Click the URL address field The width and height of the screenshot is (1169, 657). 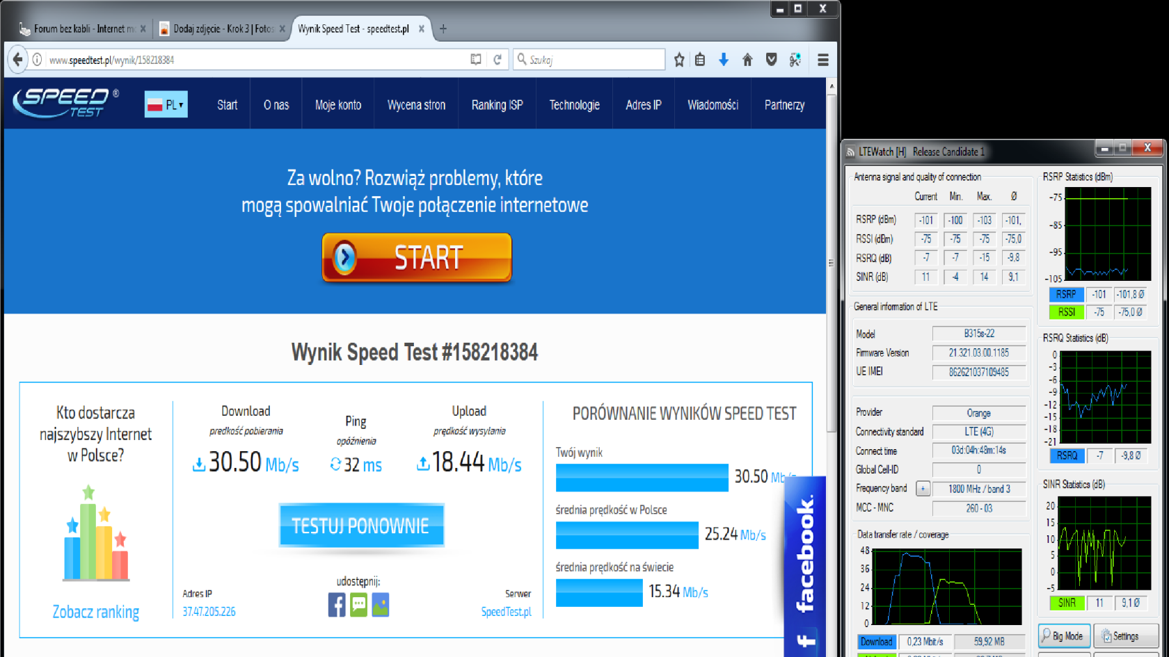point(257,60)
